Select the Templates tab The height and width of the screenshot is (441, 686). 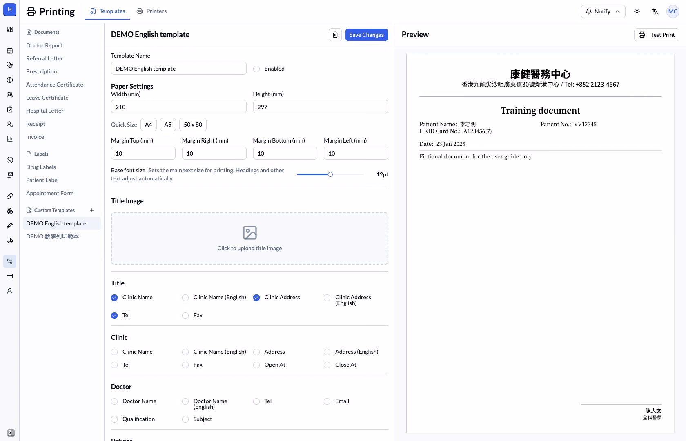click(x=107, y=11)
